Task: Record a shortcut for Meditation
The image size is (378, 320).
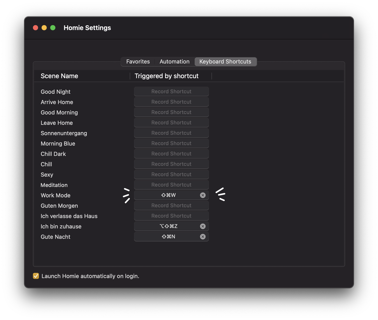Action: (x=171, y=185)
